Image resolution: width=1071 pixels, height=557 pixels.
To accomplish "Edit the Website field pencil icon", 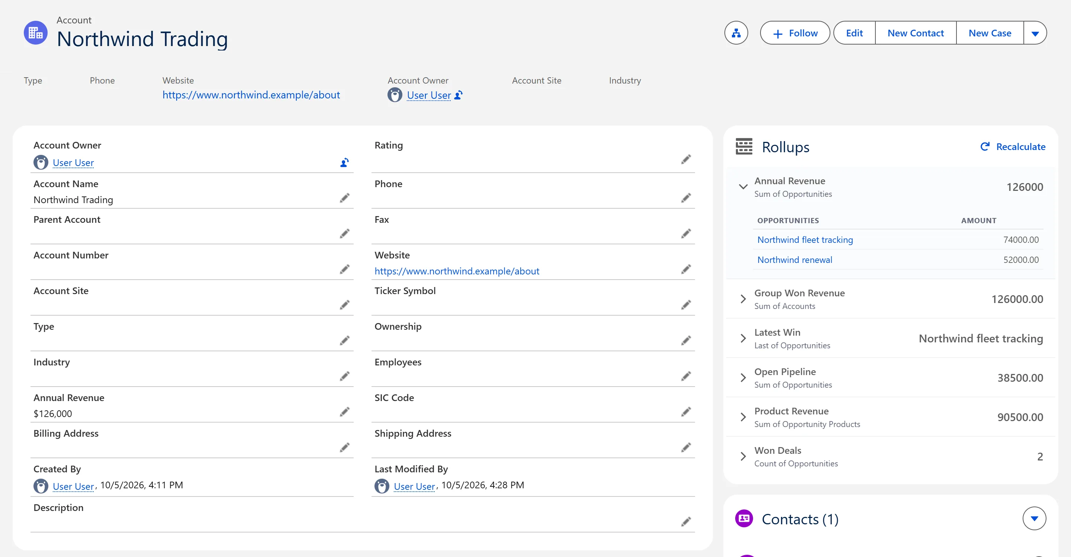I will tap(686, 269).
